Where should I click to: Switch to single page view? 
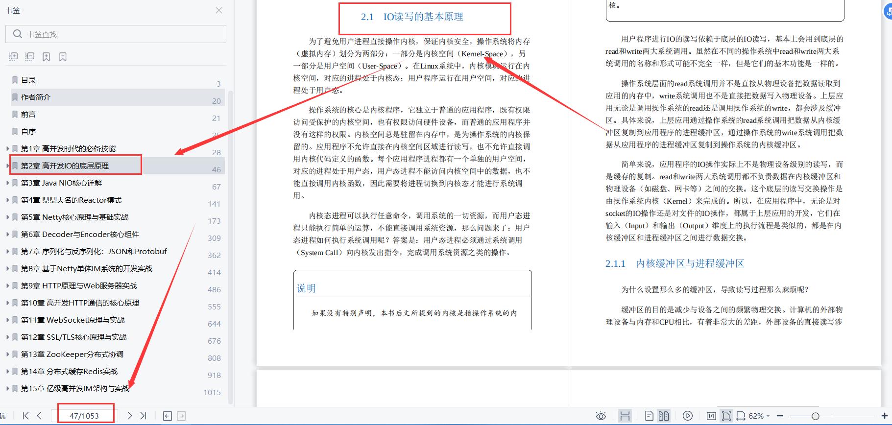click(649, 416)
